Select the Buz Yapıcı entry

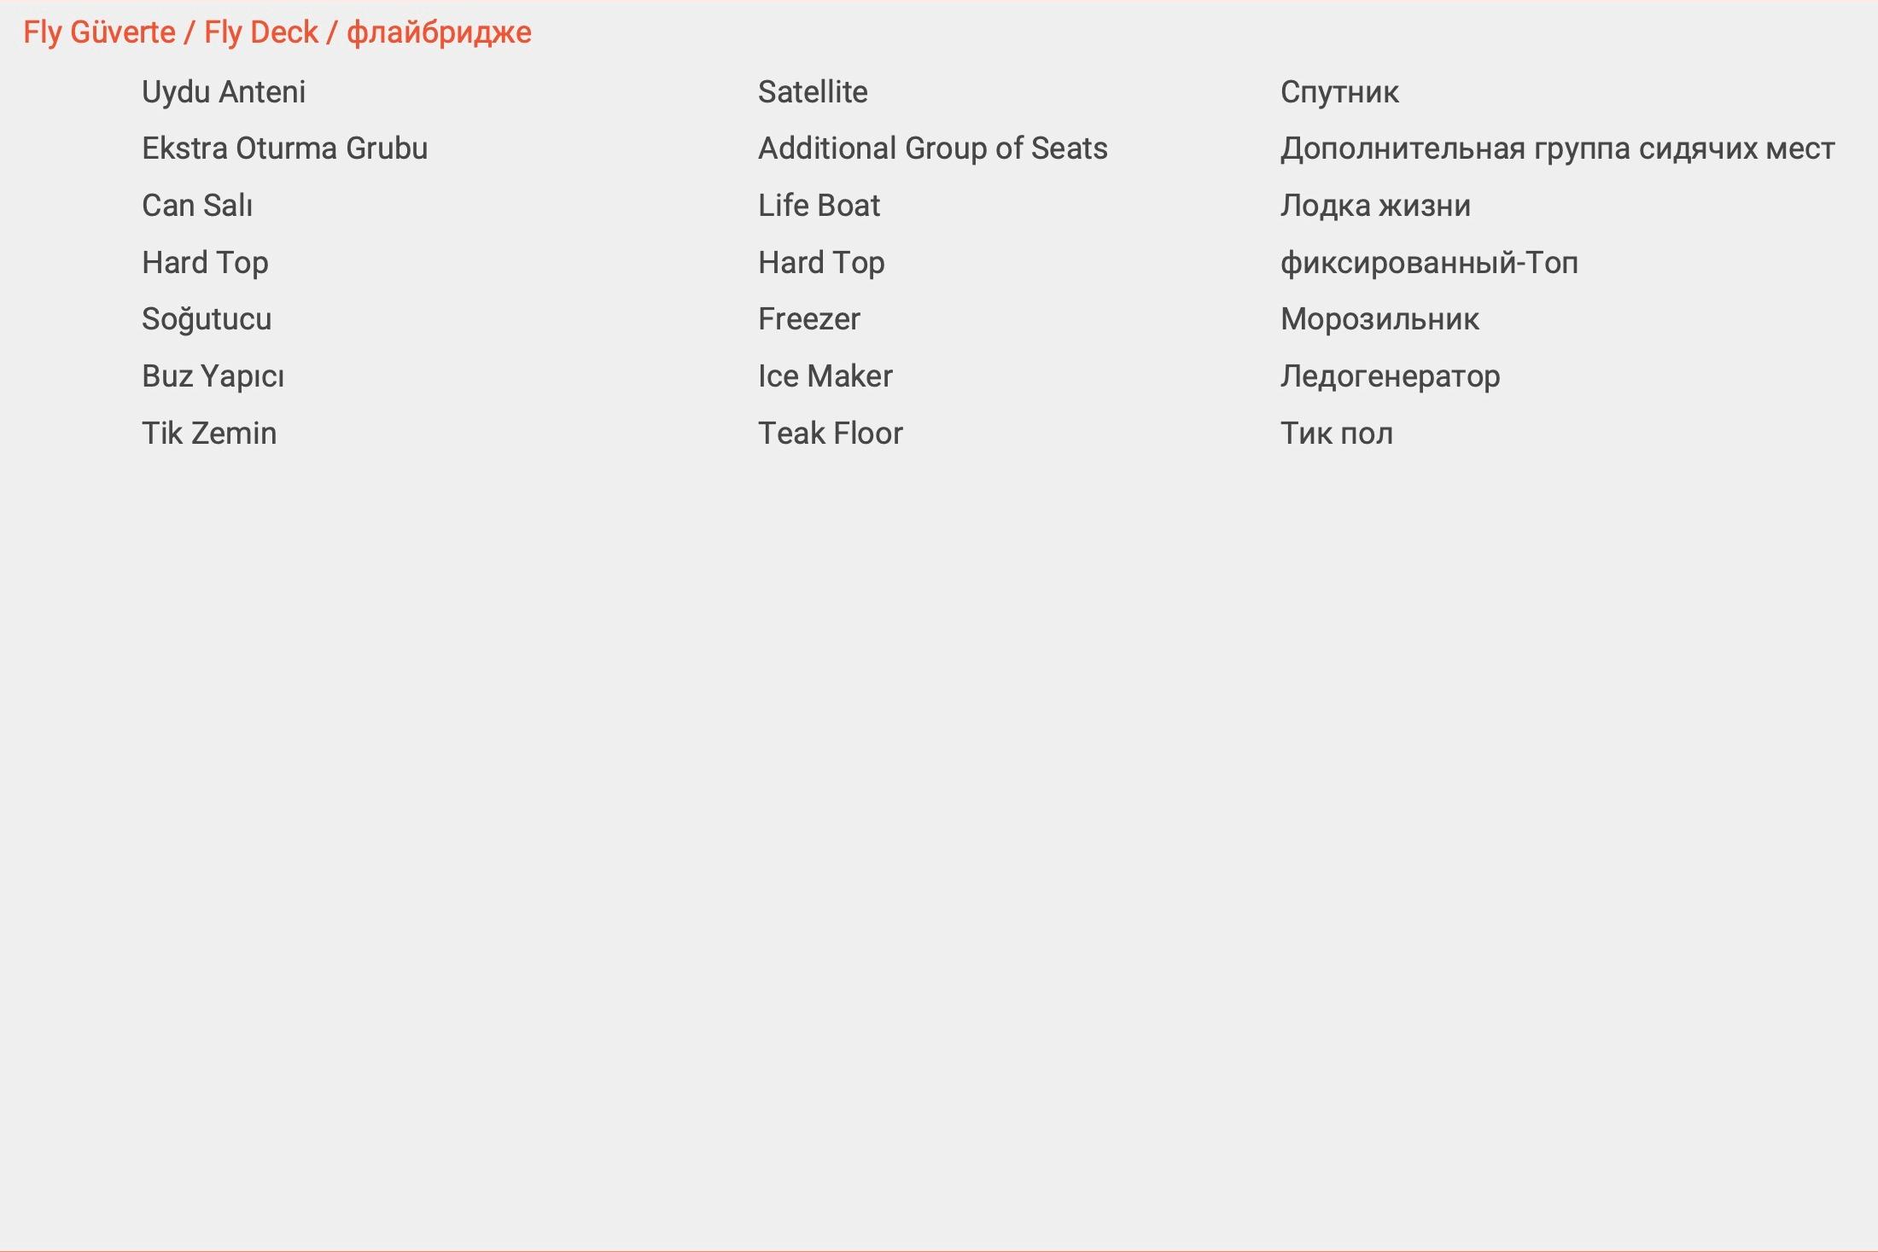point(213,376)
